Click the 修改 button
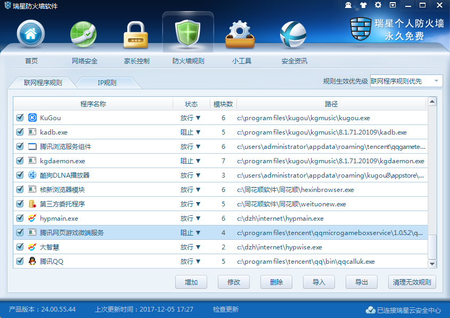This screenshot has width=450, height=318. click(234, 282)
